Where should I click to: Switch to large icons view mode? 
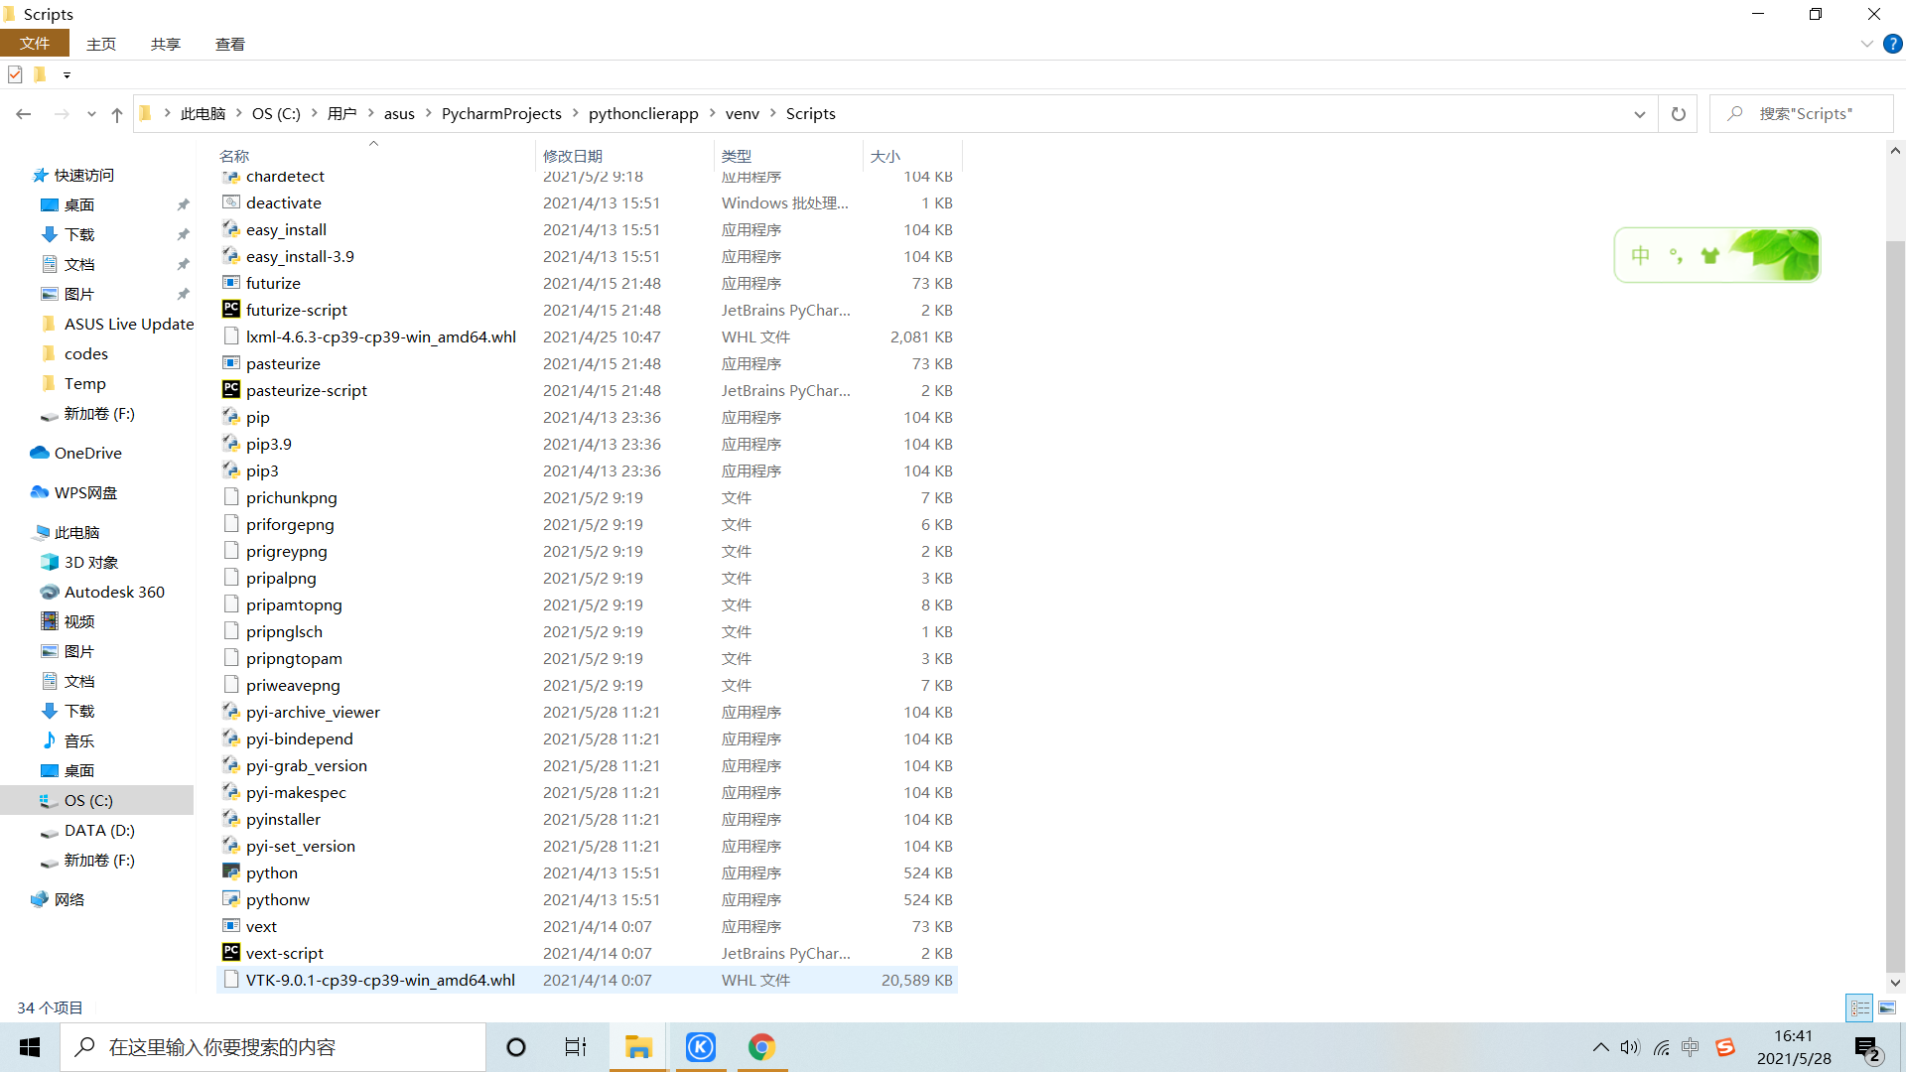(x=1887, y=1007)
